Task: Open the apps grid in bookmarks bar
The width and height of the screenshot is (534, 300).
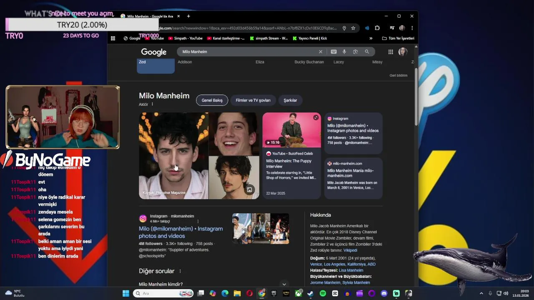Action: 113,38
